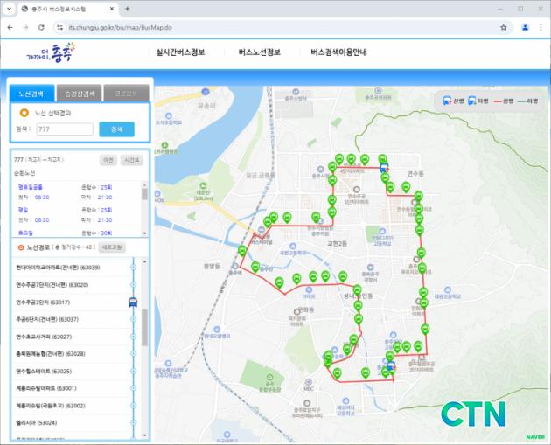The height and width of the screenshot is (445, 551).
Task: Open the Chrome three-dot menu
Action: click(x=541, y=27)
